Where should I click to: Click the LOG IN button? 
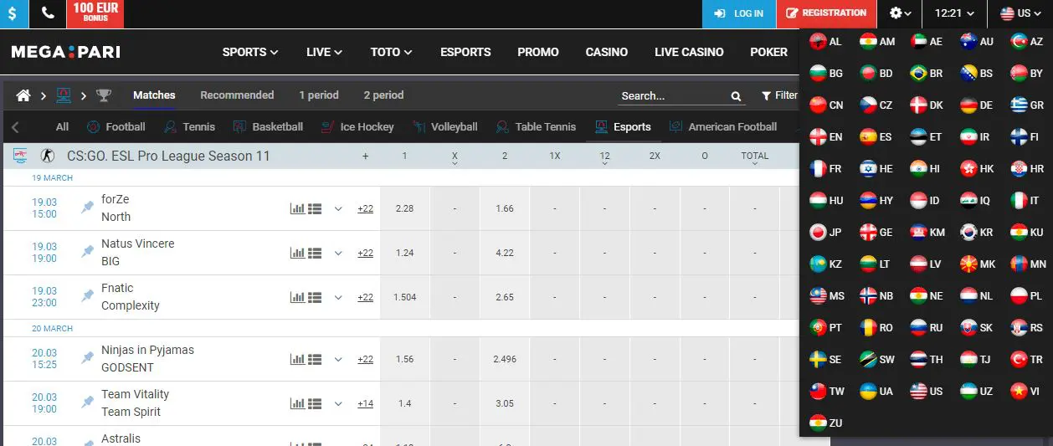[x=739, y=13]
